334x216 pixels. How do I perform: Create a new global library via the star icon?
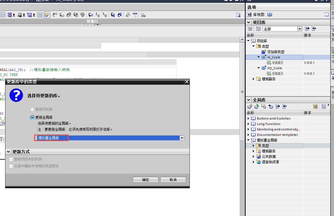point(250,106)
